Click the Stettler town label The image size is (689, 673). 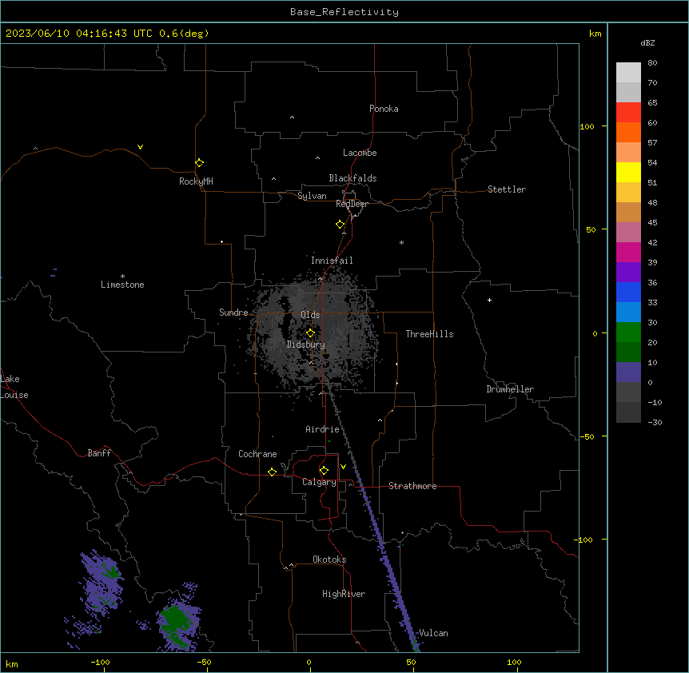(x=506, y=189)
